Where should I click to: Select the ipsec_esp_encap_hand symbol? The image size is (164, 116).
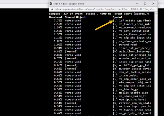click(135, 62)
